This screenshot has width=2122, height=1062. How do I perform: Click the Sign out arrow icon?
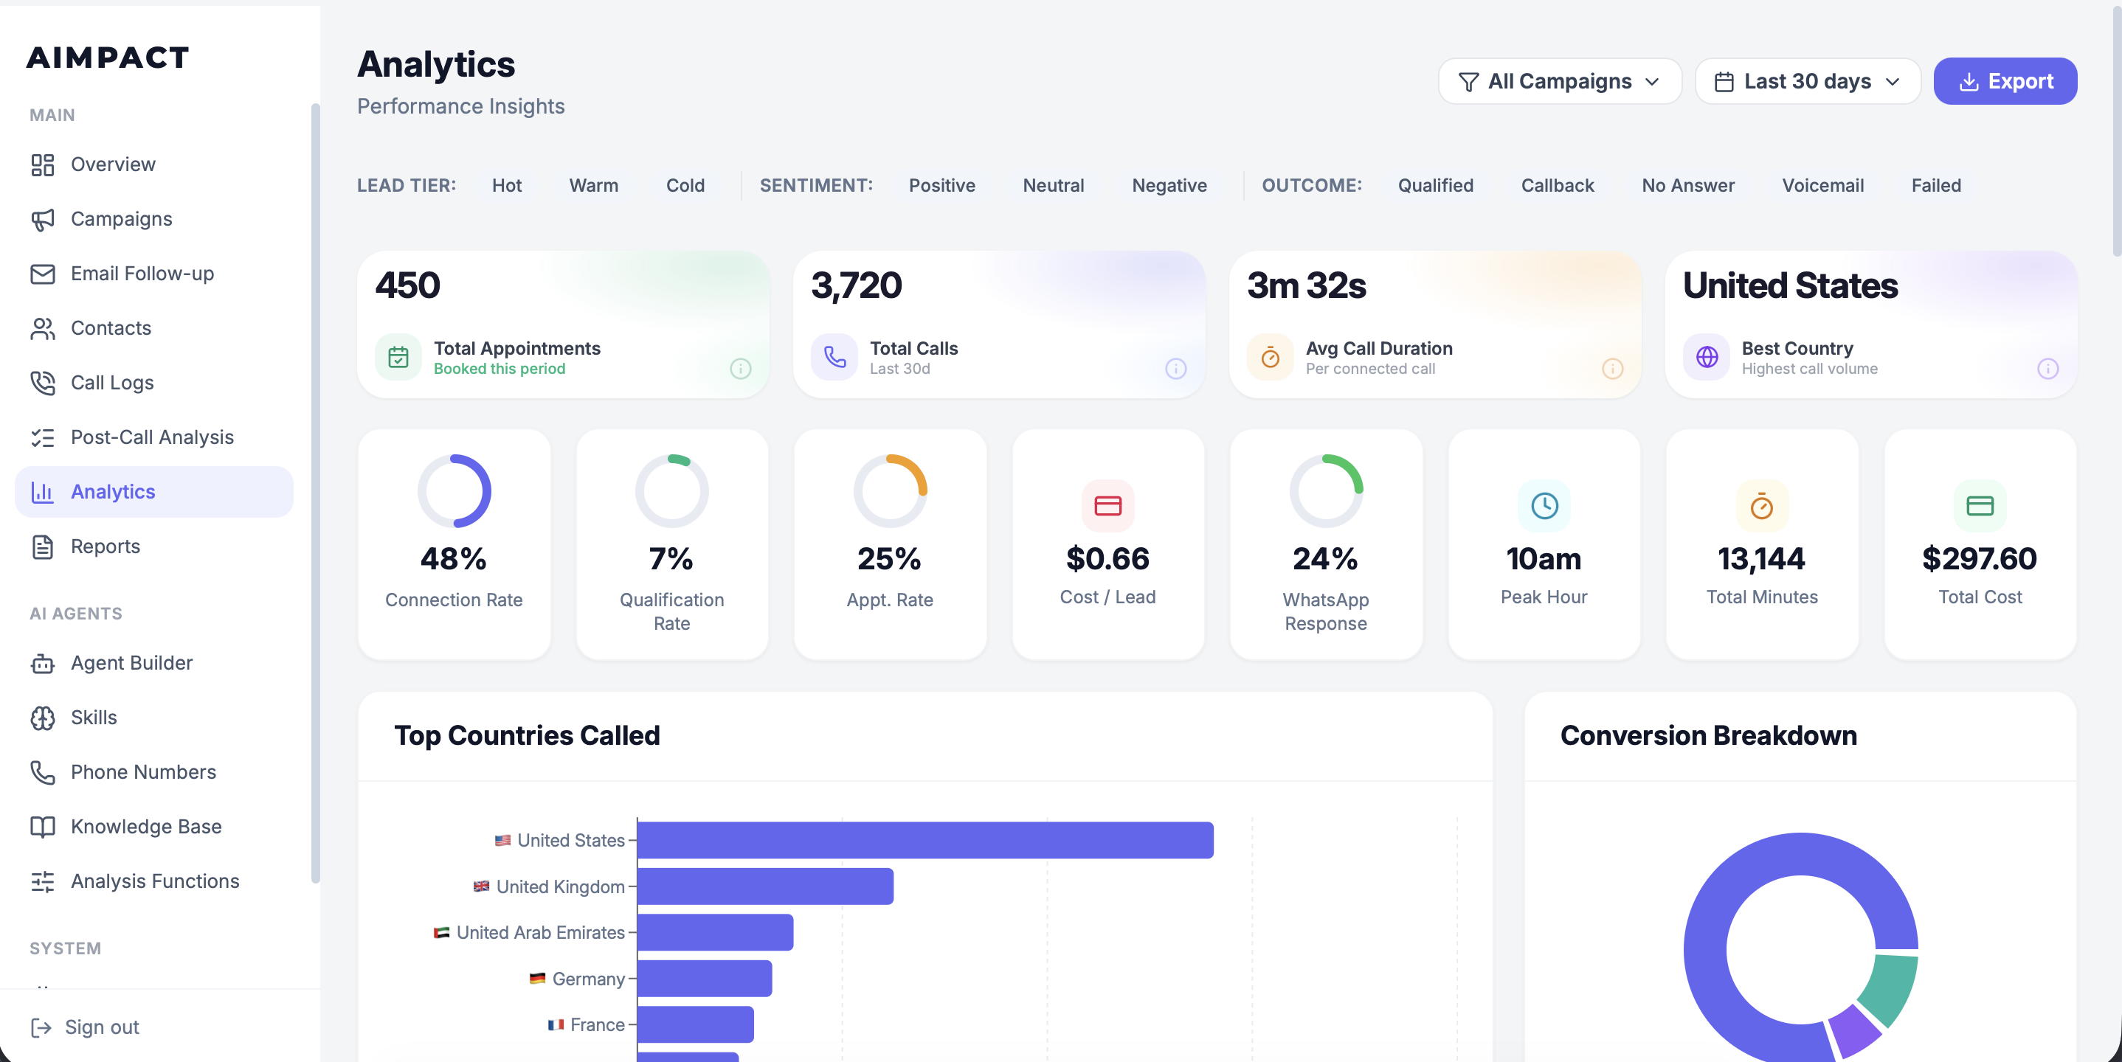tap(41, 1027)
